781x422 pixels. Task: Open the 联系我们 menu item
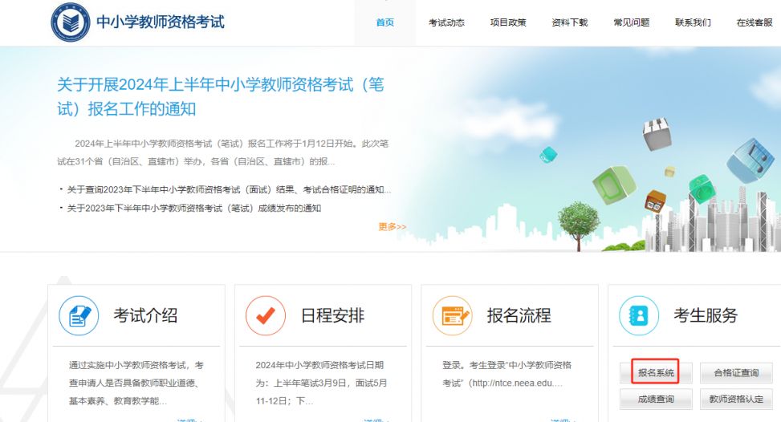click(x=693, y=22)
